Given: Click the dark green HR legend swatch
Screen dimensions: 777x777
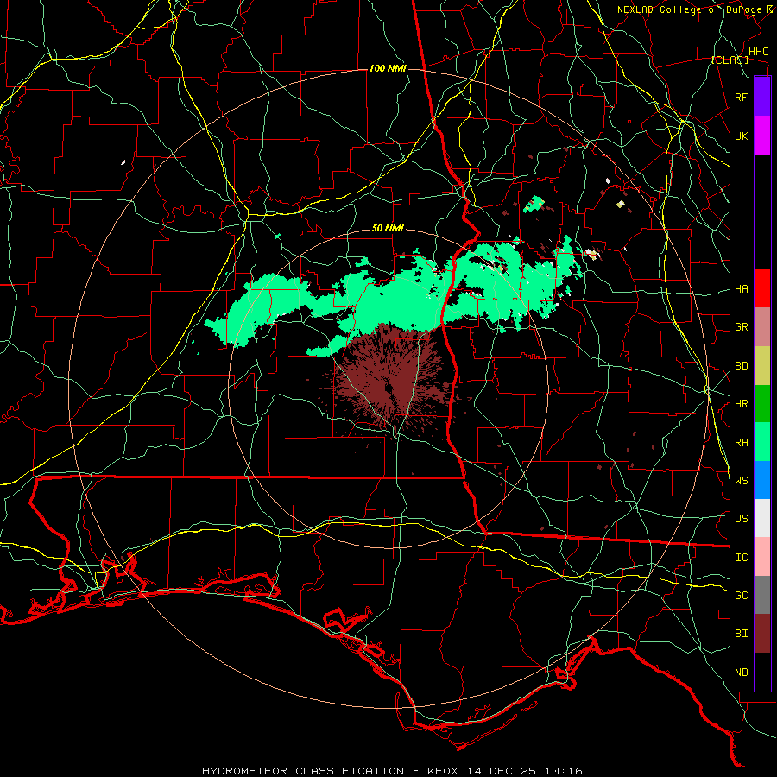Looking at the screenshot, I should (762, 404).
